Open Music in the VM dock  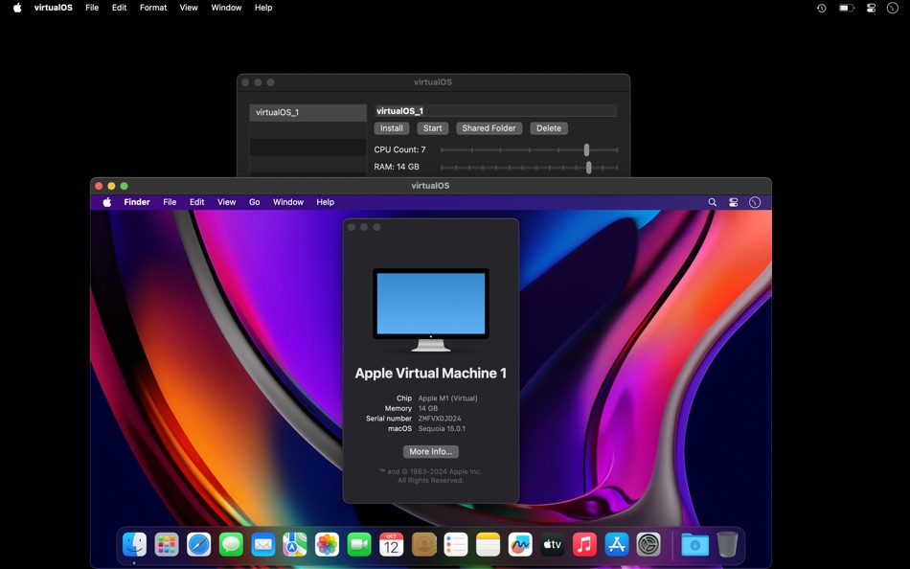click(x=584, y=545)
